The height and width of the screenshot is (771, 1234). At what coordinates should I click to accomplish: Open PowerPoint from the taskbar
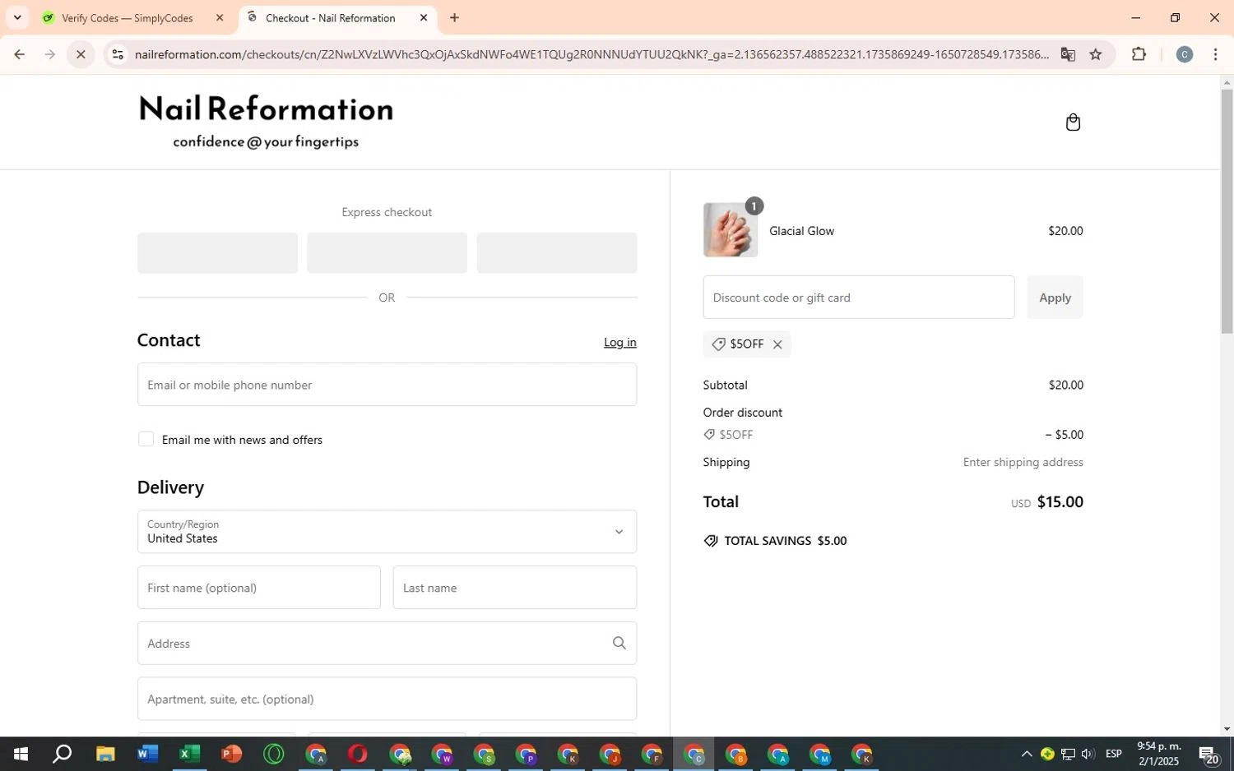pyautogui.click(x=231, y=754)
